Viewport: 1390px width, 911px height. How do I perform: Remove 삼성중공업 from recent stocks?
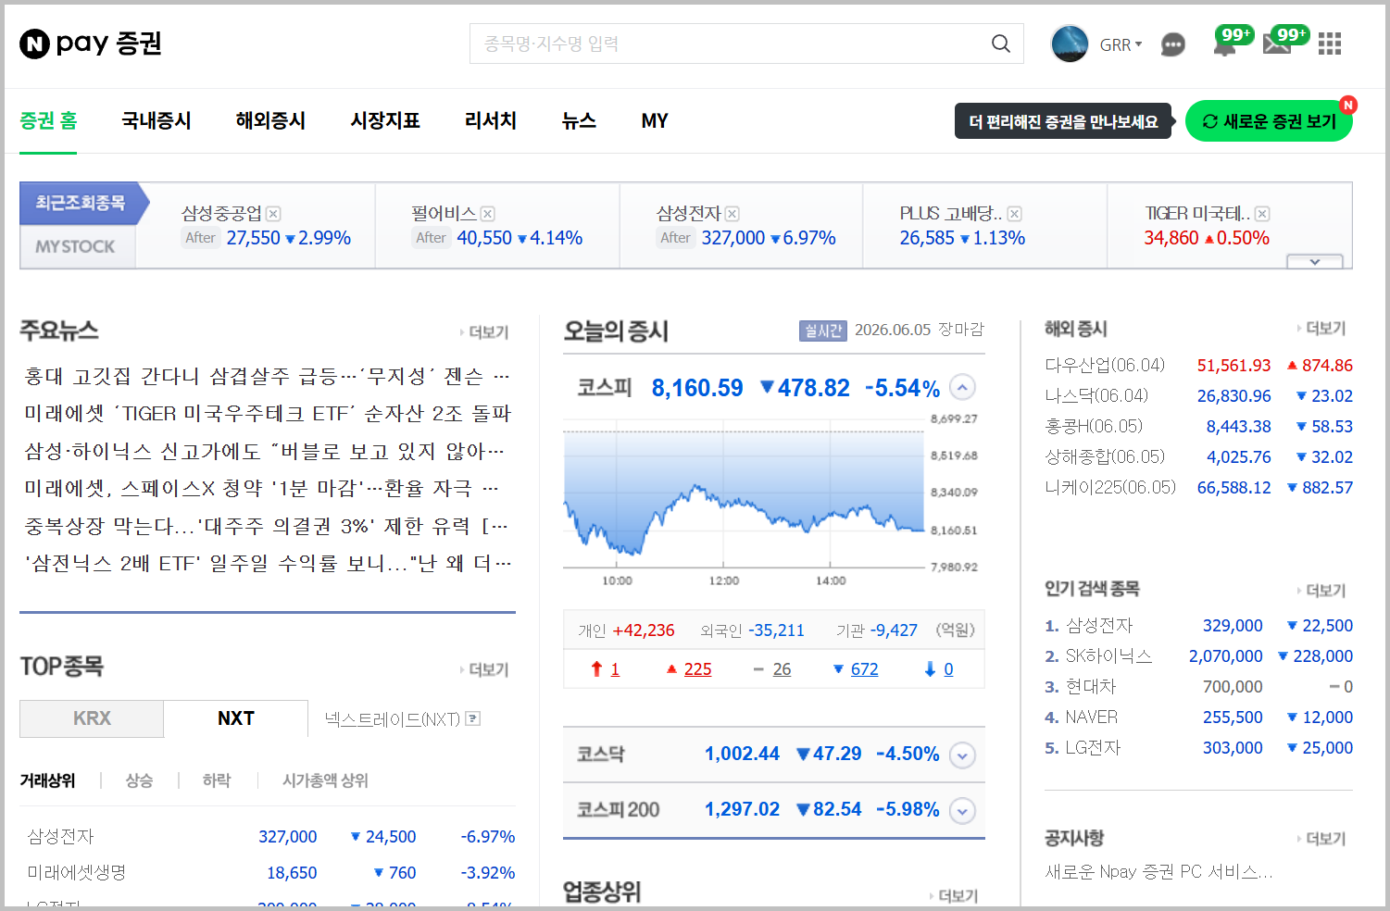point(273,214)
